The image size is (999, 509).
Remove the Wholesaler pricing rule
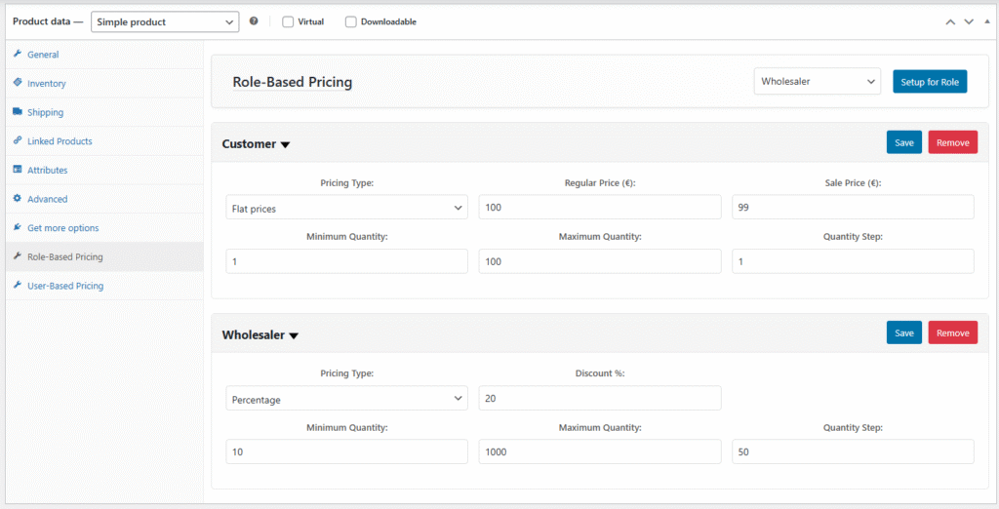coord(952,333)
